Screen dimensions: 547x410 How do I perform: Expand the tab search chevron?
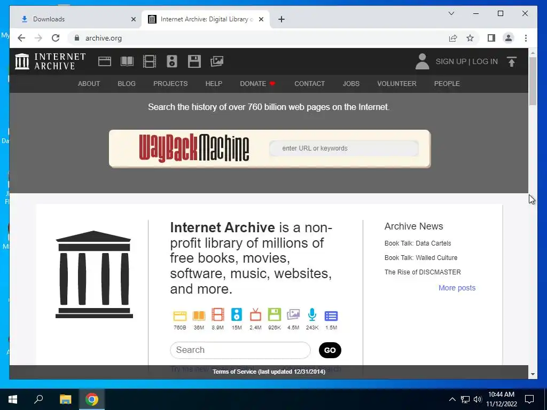pos(451,13)
